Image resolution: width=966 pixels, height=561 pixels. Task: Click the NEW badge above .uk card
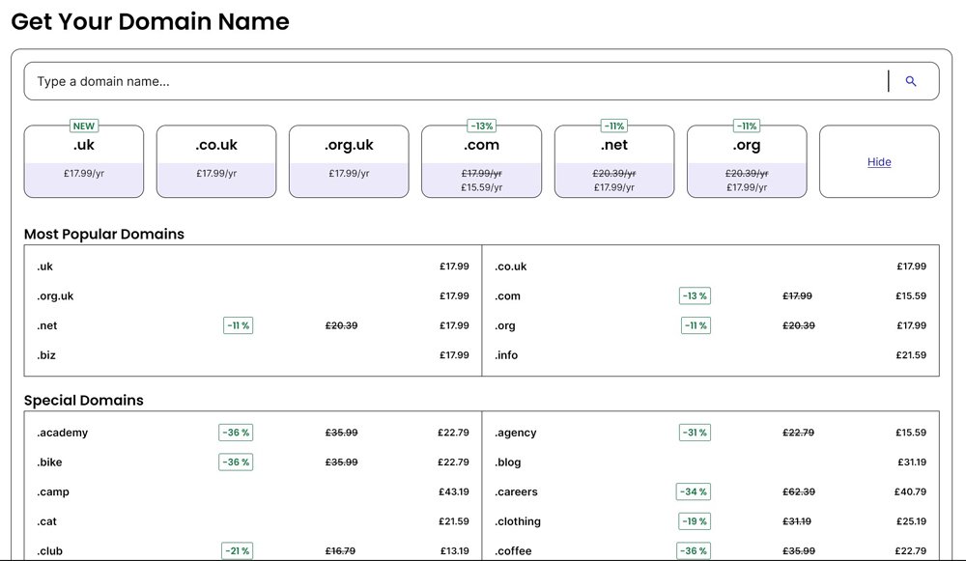(x=84, y=126)
